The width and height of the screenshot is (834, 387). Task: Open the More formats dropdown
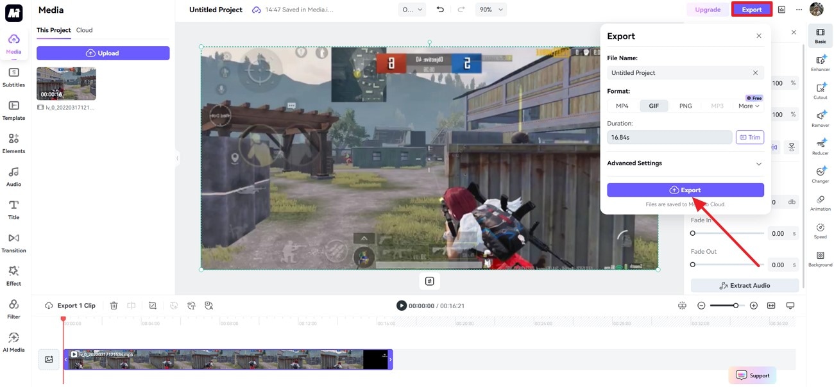pyautogui.click(x=749, y=106)
